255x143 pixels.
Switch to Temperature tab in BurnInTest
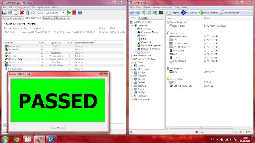coord(62,18)
